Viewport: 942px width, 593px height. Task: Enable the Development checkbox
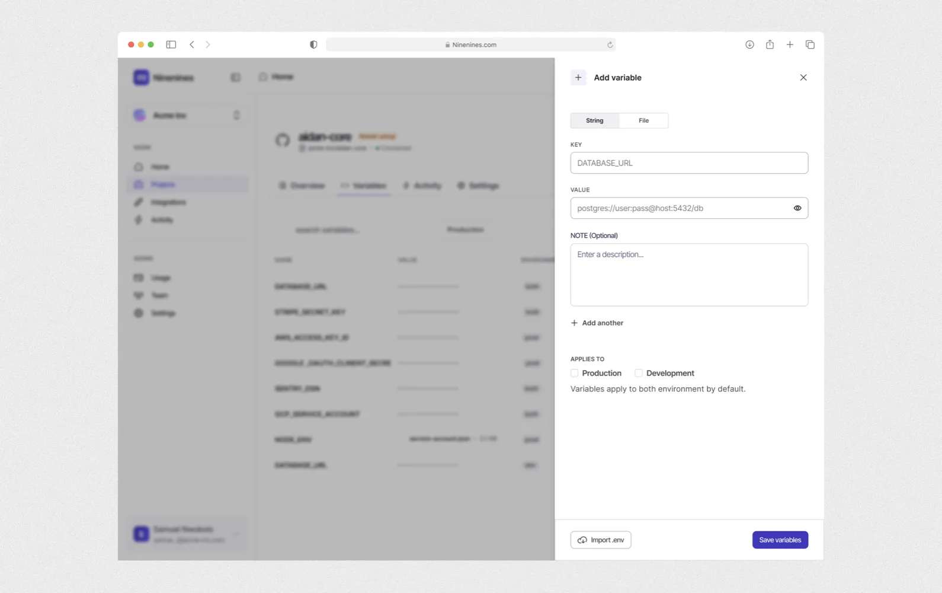pyautogui.click(x=639, y=373)
